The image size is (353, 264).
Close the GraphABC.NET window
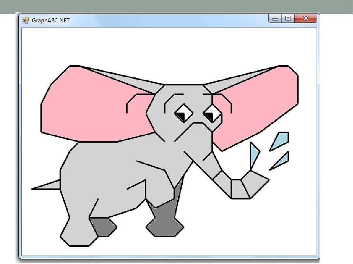tap(306, 18)
